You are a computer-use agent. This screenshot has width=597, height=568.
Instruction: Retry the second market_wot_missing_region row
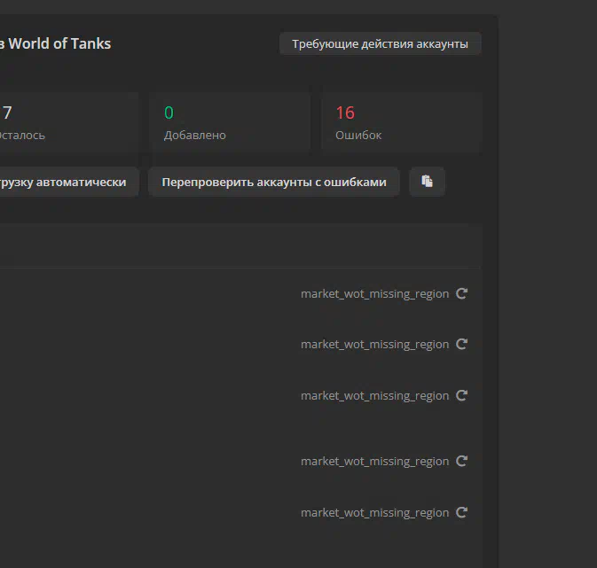coord(461,345)
